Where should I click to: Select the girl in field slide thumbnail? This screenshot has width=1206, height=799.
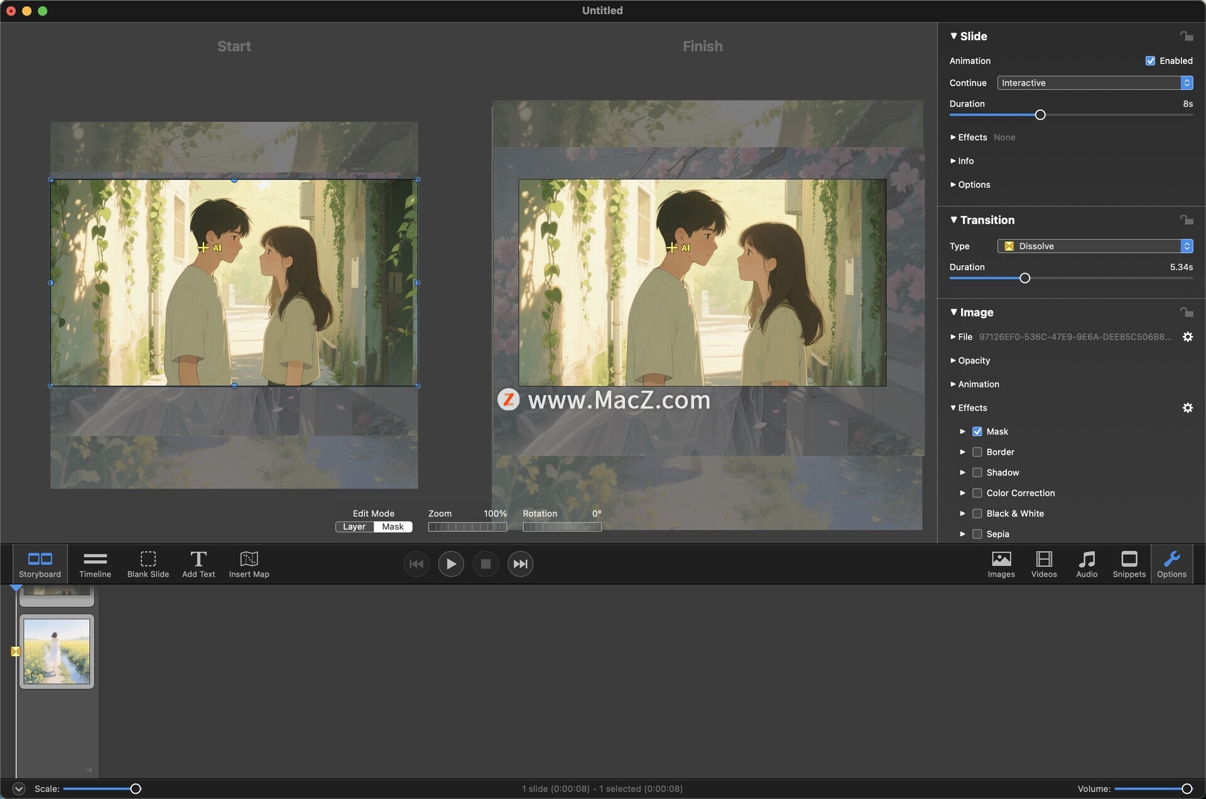coord(57,651)
